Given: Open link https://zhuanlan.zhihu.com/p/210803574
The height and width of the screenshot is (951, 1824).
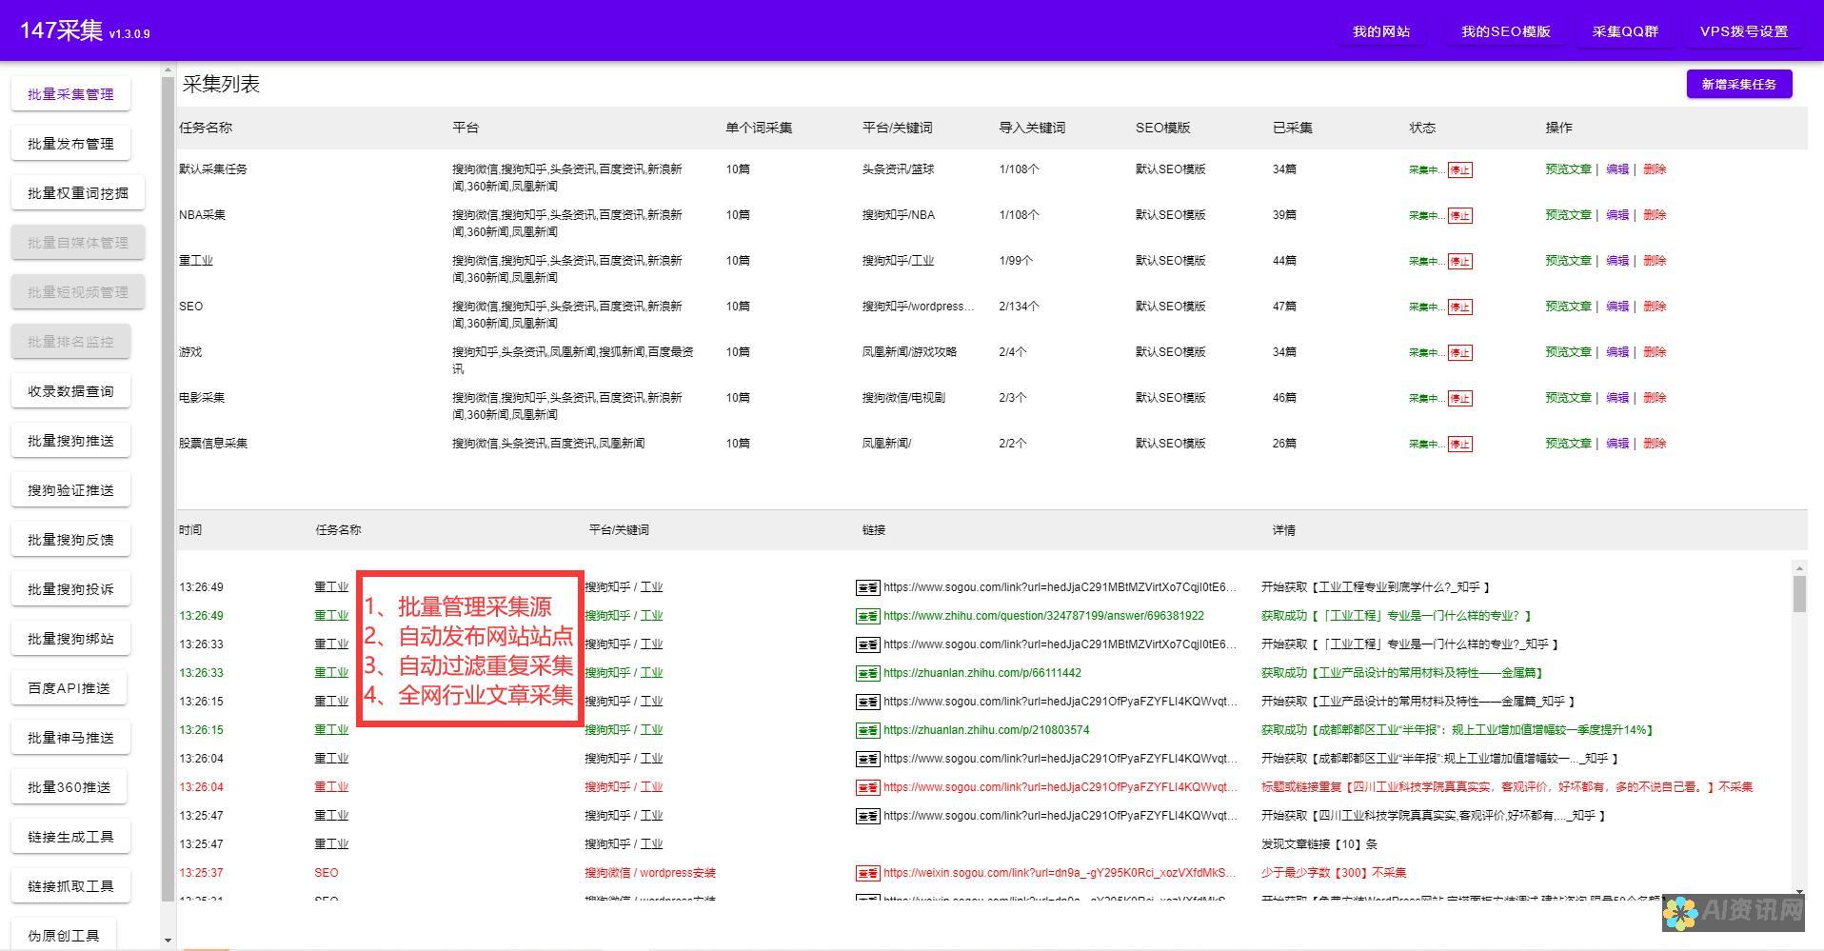Looking at the screenshot, I should 986,730.
